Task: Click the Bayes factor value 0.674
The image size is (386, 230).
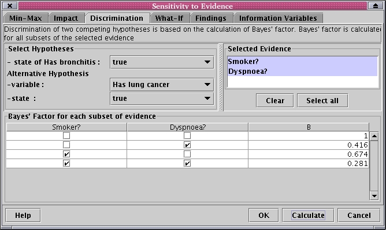Action: click(358, 154)
